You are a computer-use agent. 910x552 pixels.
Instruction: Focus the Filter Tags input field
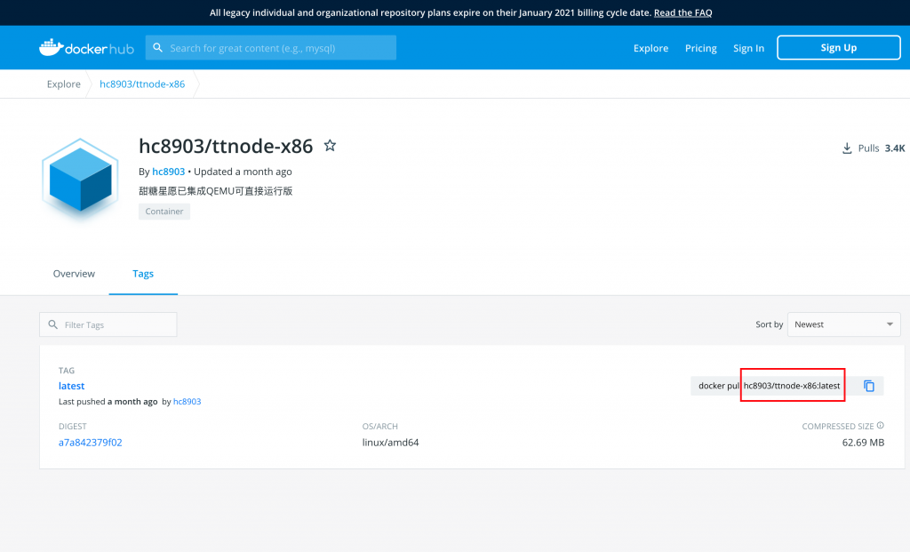116,325
